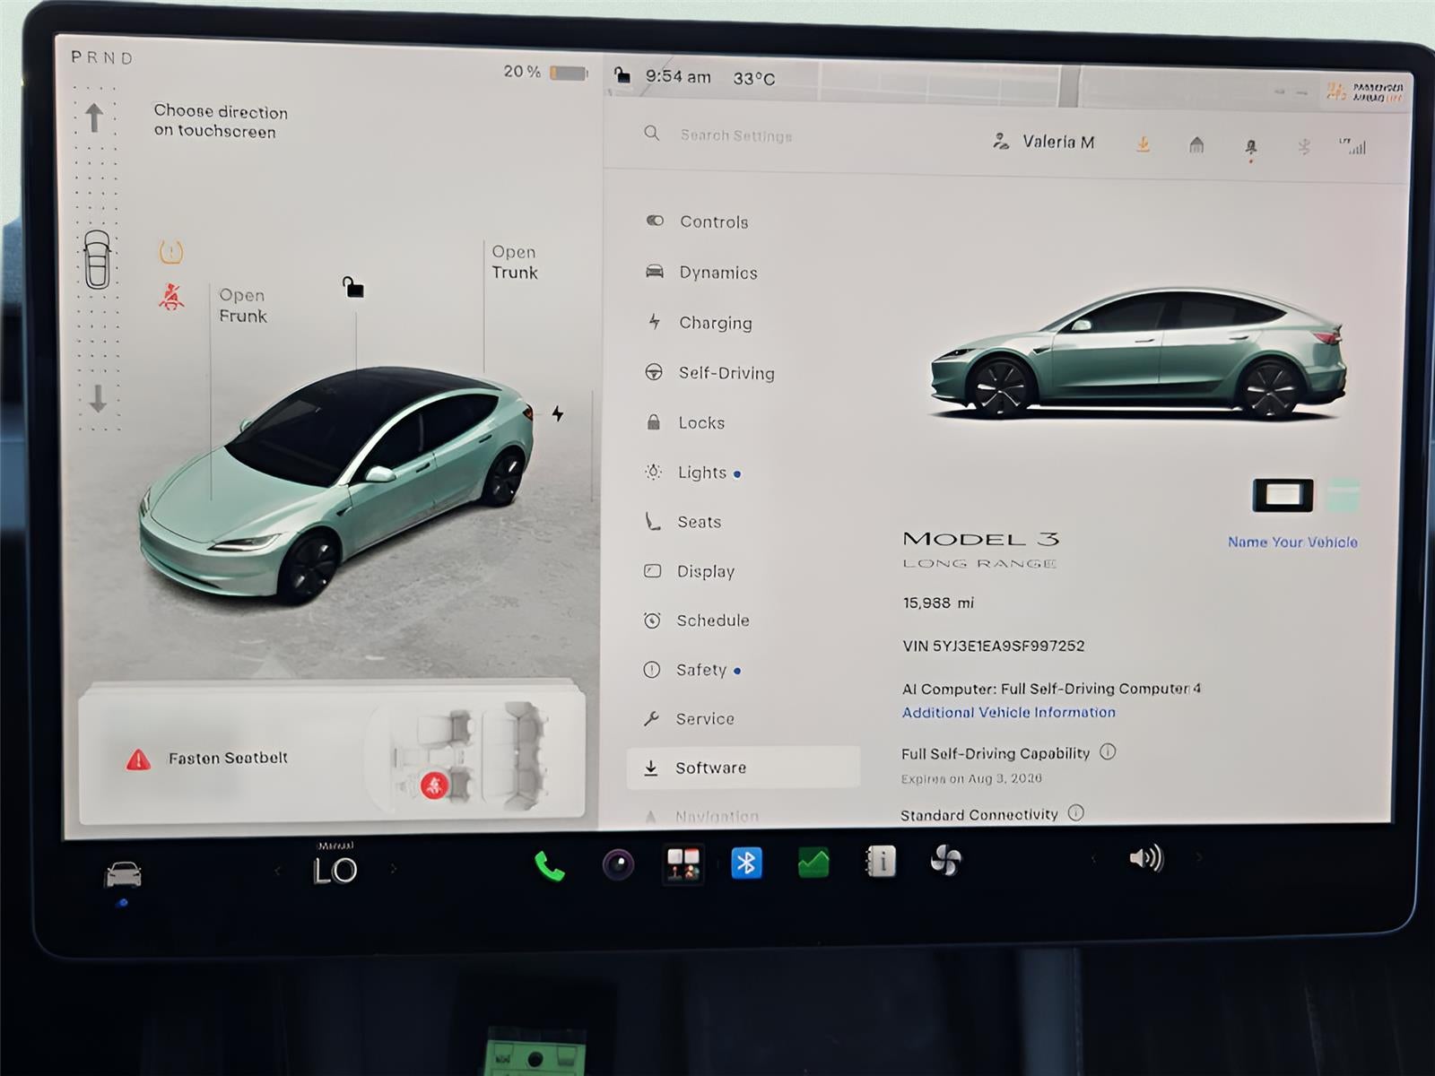Viewport: 1435px width, 1076px height.
Task: Tap the red seatbelt warning icon
Action: 171,297
